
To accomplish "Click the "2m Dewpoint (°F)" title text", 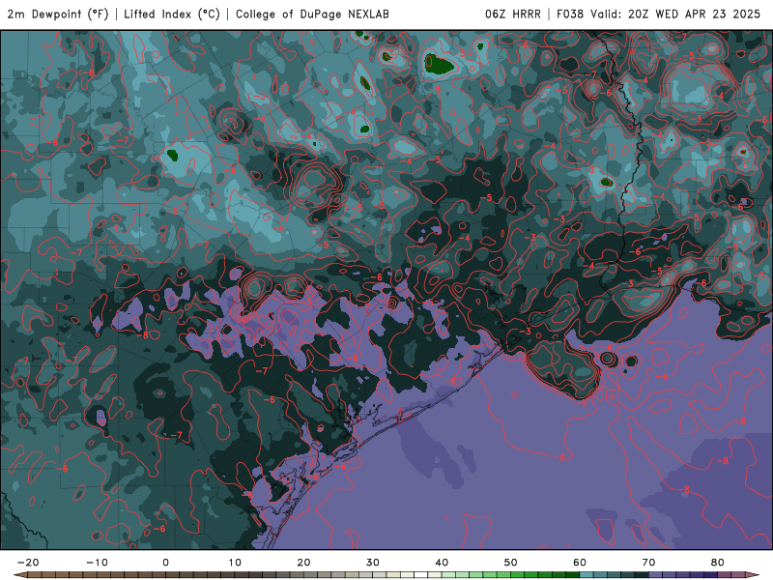I will 58,14.
